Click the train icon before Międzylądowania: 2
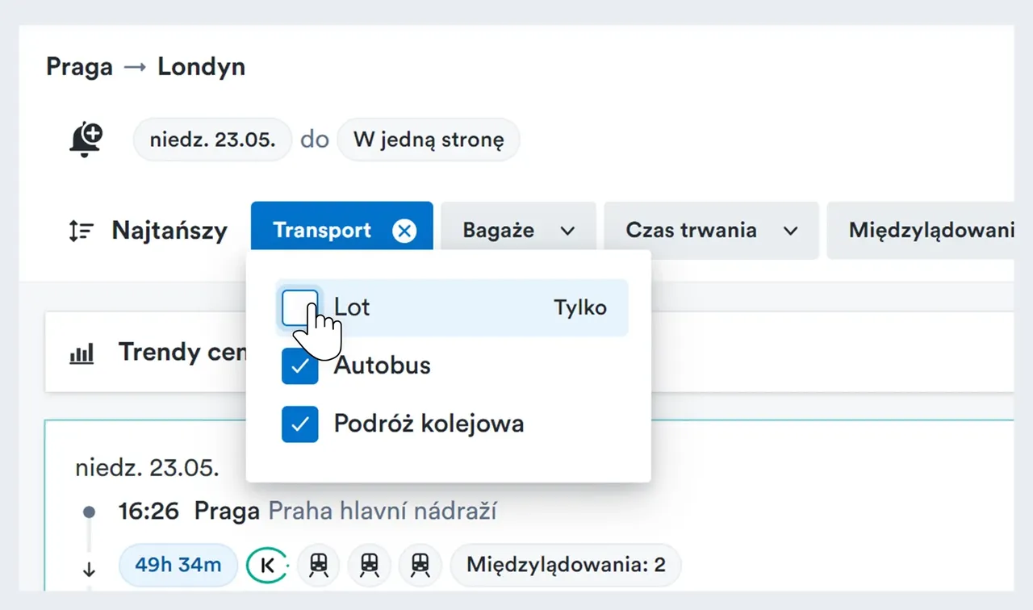Viewport: 1033px width, 610px height. point(420,565)
